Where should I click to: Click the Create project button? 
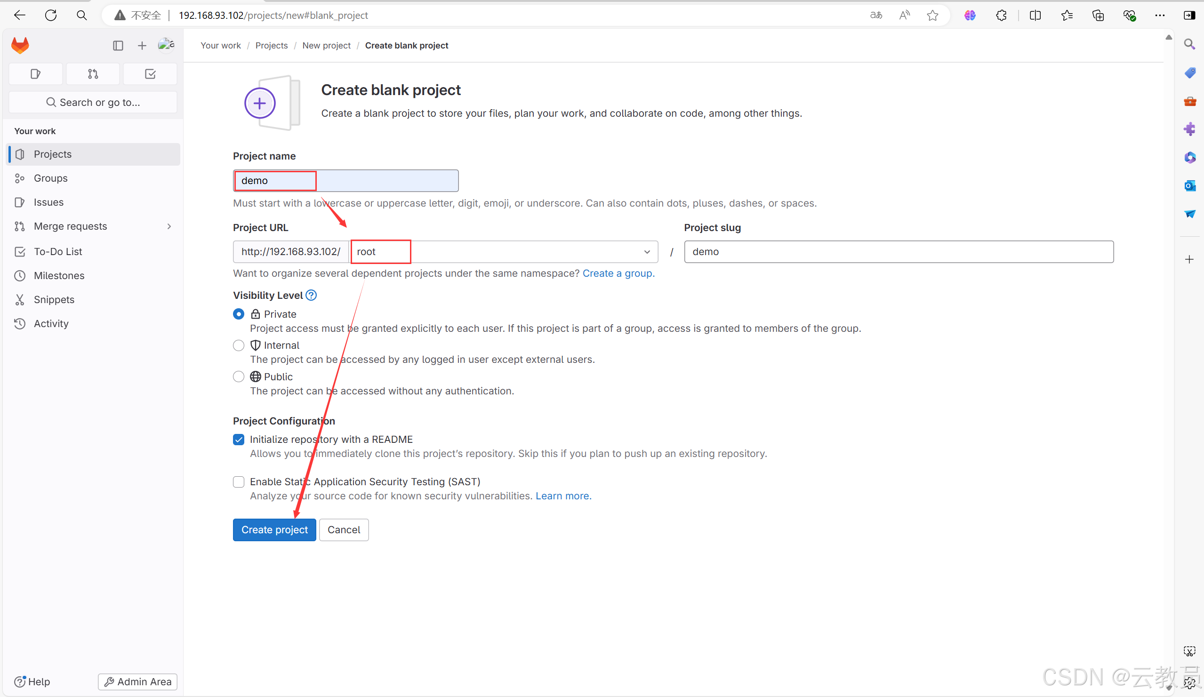[275, 529]
